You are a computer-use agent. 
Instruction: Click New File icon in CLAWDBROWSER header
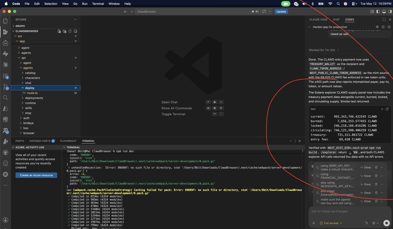pos(59,31)
